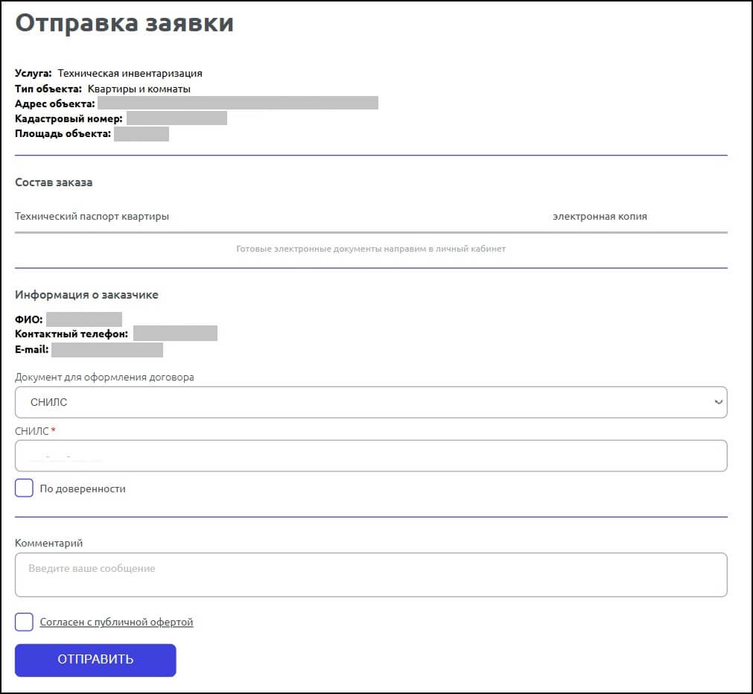
Task: Click inside the СНИЛС input field
Action: click(x=370, y=455)
